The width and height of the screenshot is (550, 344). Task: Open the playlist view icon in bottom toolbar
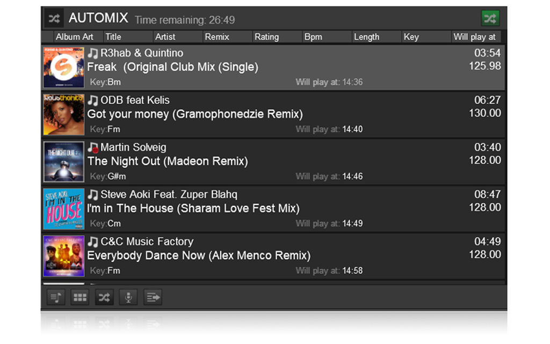56,298
